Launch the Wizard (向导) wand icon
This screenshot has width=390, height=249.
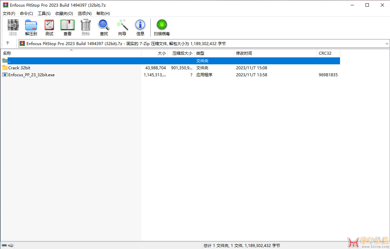point(122,28)
